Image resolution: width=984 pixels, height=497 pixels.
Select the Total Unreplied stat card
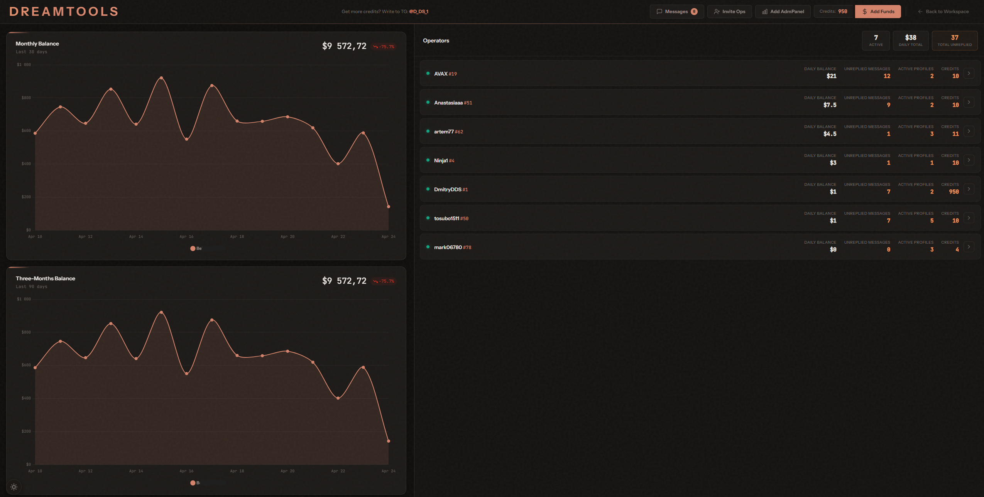pyautogui.click(x=954, y=40)
